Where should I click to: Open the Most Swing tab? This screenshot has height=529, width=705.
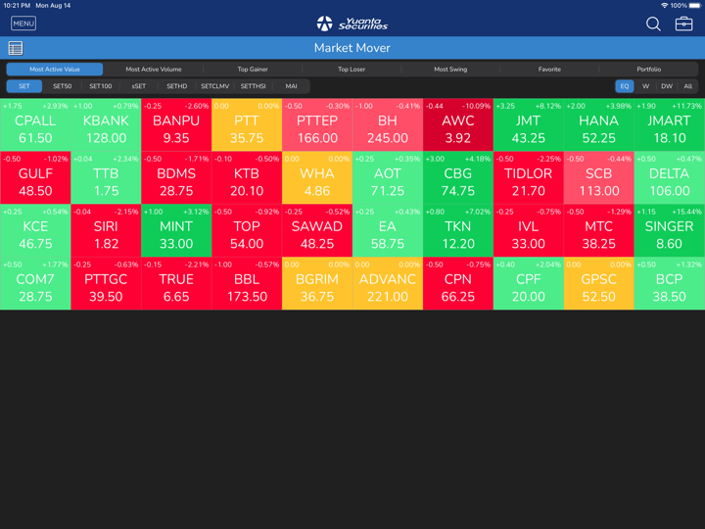[x=450, y=70]
